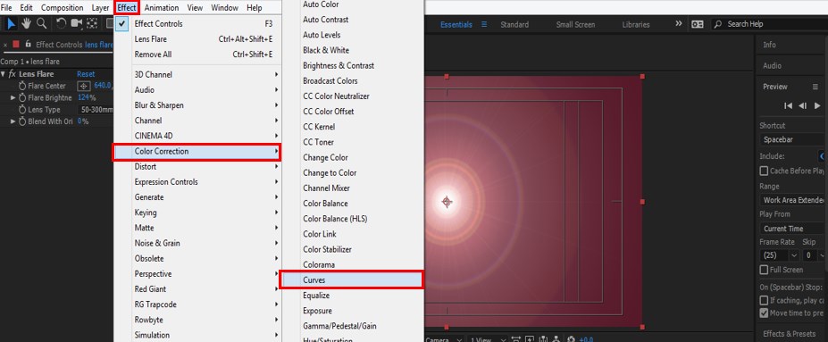This screenshot has height=342, width=828.
Task: Choose Brightness & Contrast effect
Action: click(x=353, y=65)
